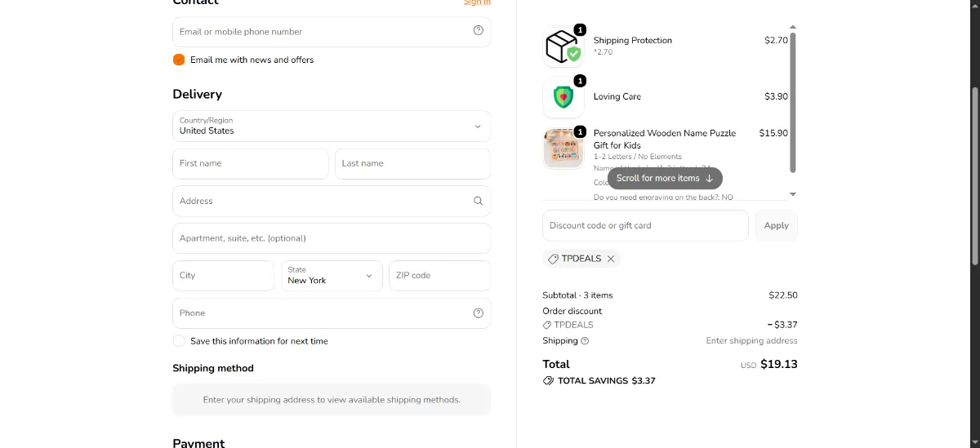The height and width of the screenshot is (448, 980).
Task: Click the order list scroll-down arrow
Action: 792,194
